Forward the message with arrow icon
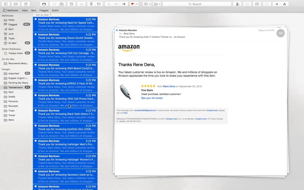The height and width of the screenshot is (190, 304). [124, 4]
